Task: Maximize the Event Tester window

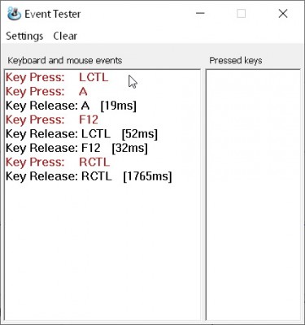Action: [241, 13]
